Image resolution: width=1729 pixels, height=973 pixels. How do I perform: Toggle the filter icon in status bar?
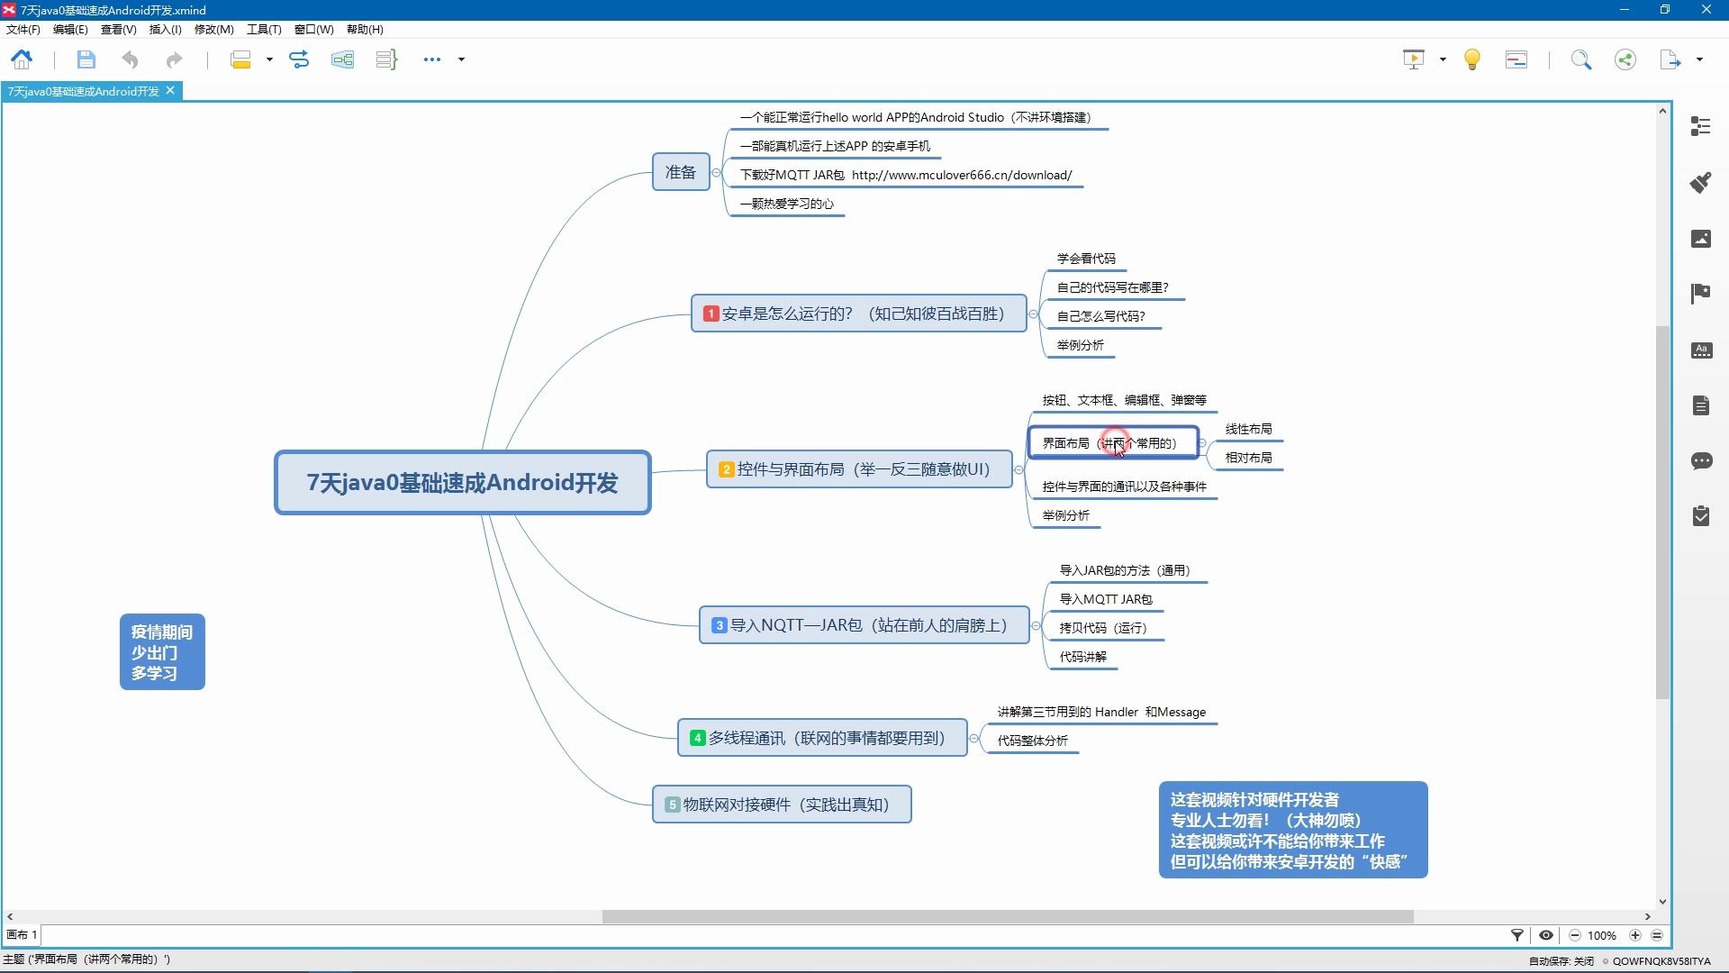click(x=1516, y=935)
